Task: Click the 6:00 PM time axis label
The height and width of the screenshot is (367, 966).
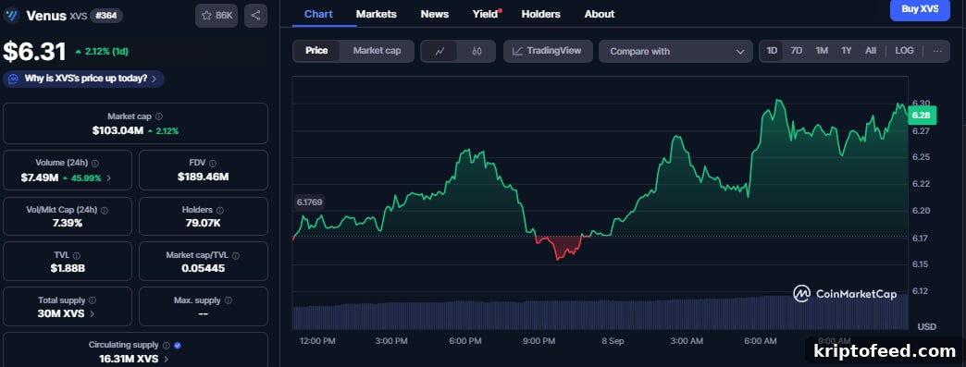Action: click(465, 341)
